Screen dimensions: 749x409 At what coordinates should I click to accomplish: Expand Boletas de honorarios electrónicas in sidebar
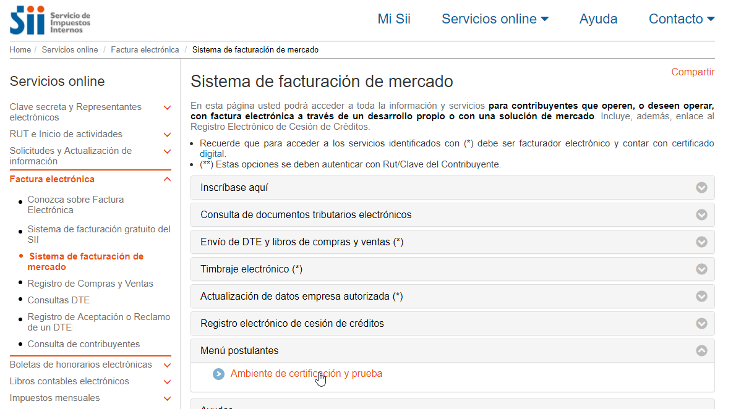click(x=167, y=365)
